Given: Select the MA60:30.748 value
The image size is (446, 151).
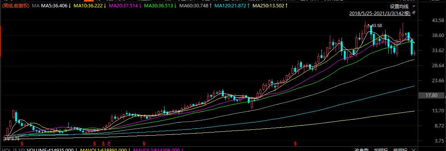Looking at the screenshot, I should [x=194, y=5].
